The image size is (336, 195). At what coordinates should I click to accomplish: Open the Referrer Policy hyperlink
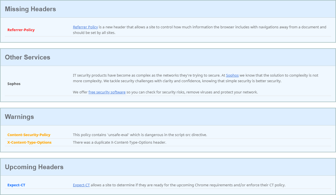[85, 27]
